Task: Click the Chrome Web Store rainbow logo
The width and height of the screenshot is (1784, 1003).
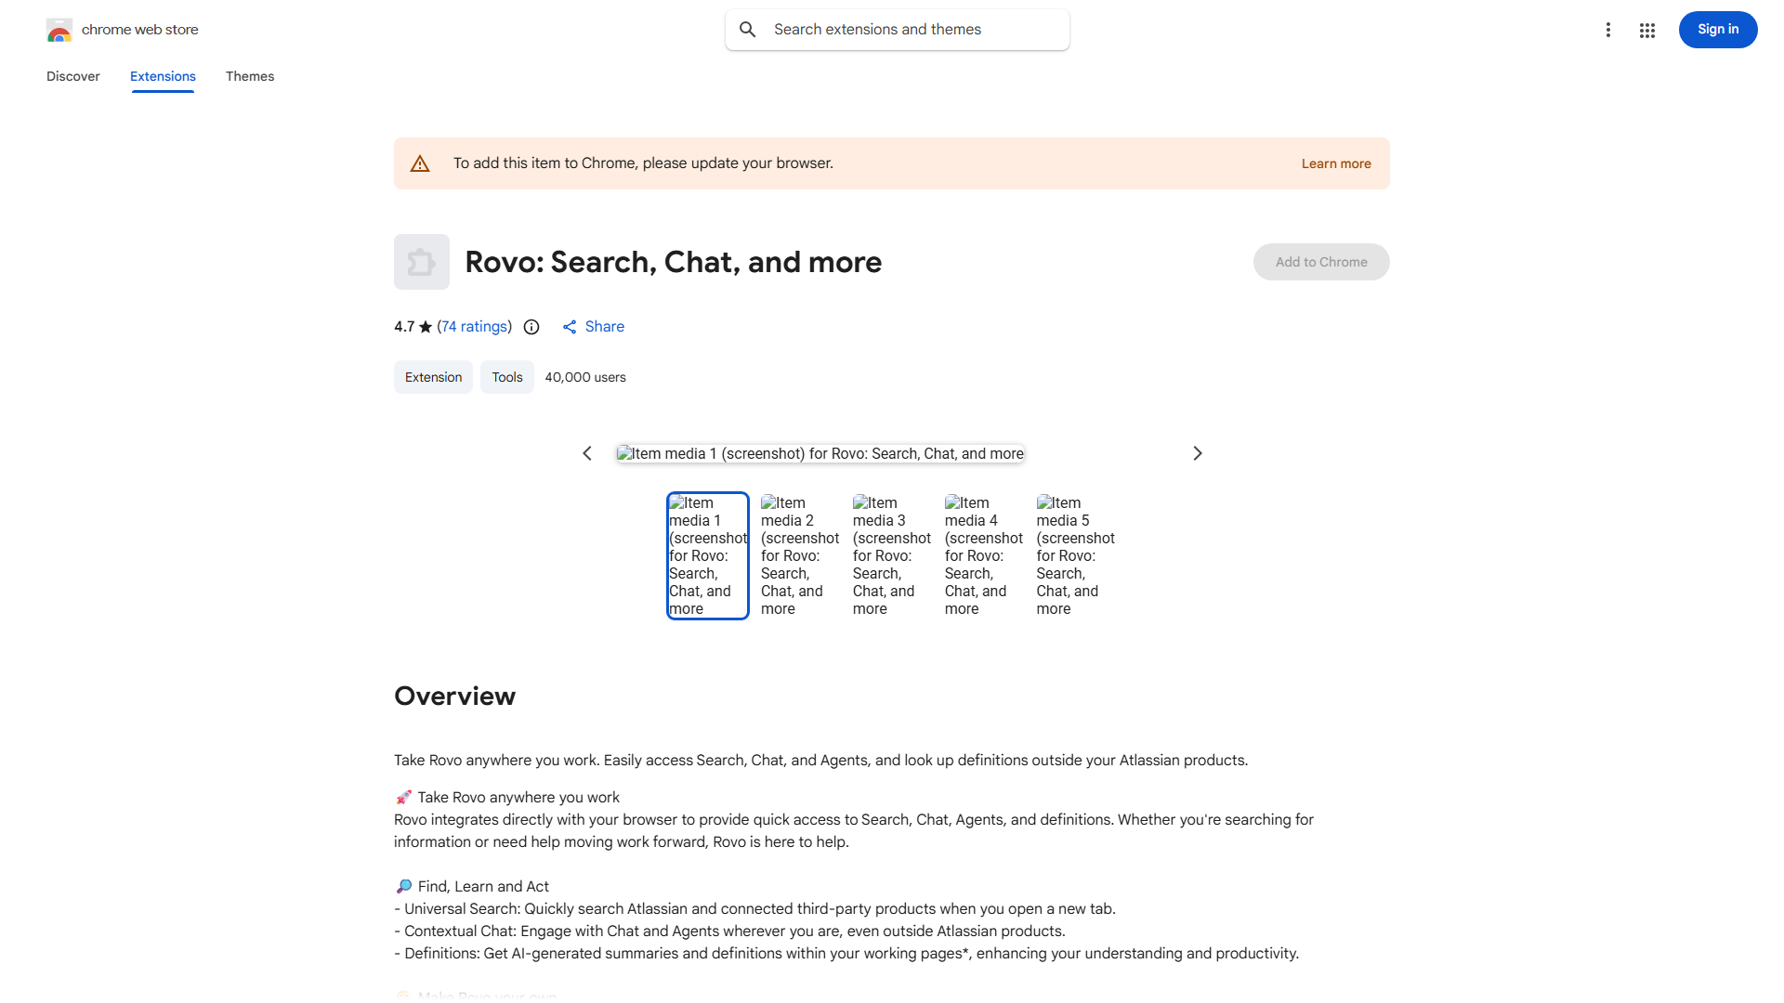Action: tap(59, 31)
